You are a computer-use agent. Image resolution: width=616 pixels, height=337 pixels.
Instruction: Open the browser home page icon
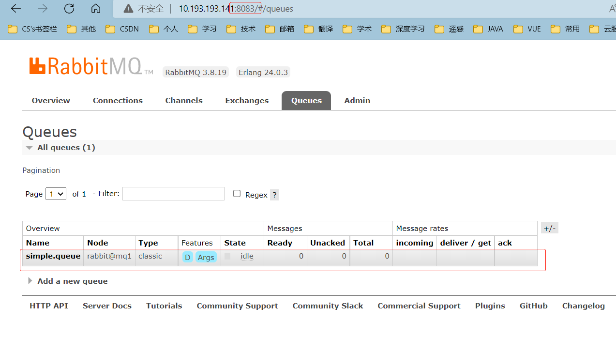click(96, 8)
